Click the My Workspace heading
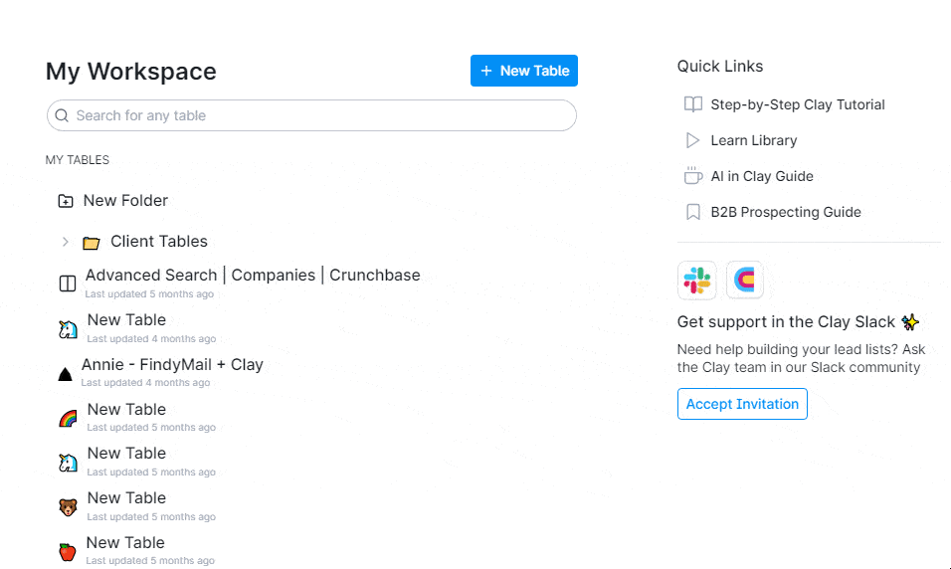 click(x=131, y=72)
